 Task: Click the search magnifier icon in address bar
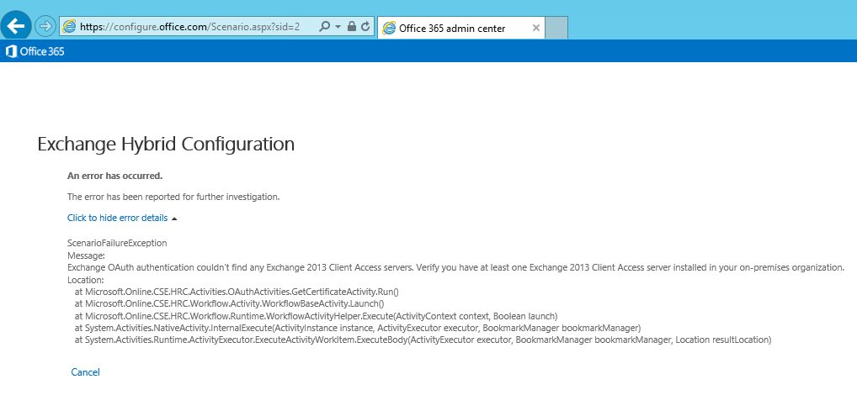click(324, 26)
